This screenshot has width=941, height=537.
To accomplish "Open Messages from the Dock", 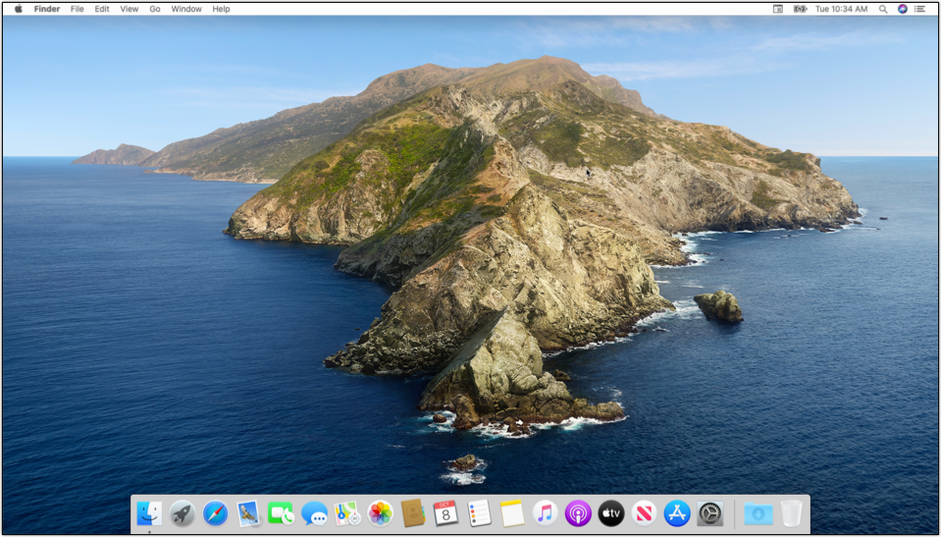I will (314, 513).
